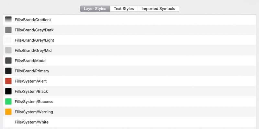Click the green Success swatch

pyautogui.click(x=8, y=102)
